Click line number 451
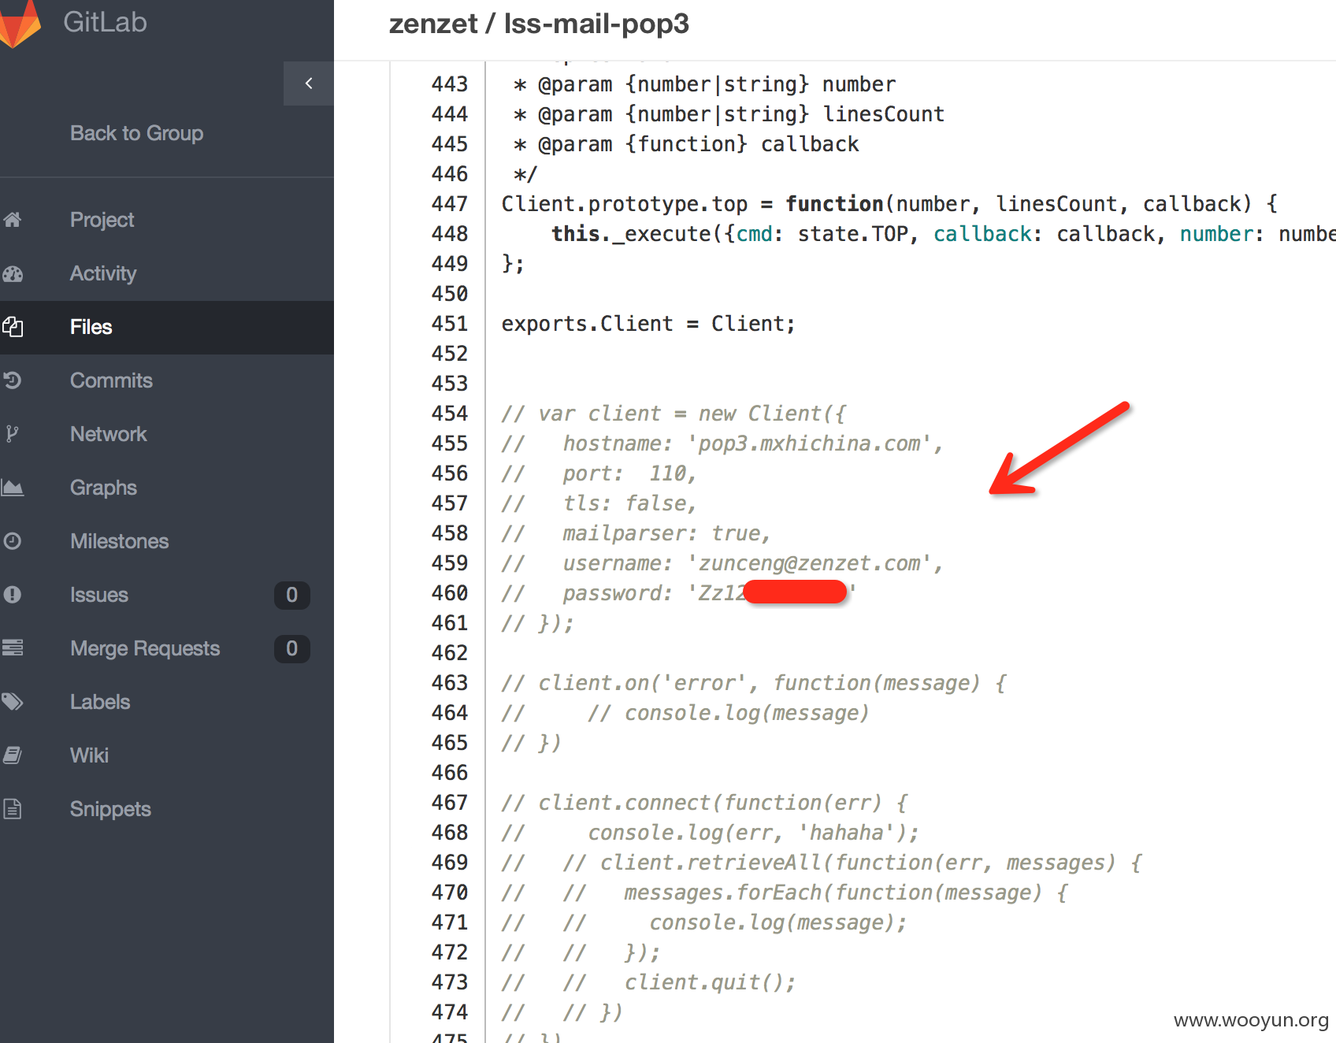This screenshot has width=1336, height=1043. pos(450,324)
